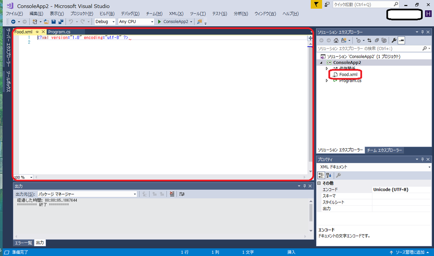Open the ツールボックス side tab
Screen dimensions: 434x256
[x=8, y=81]
